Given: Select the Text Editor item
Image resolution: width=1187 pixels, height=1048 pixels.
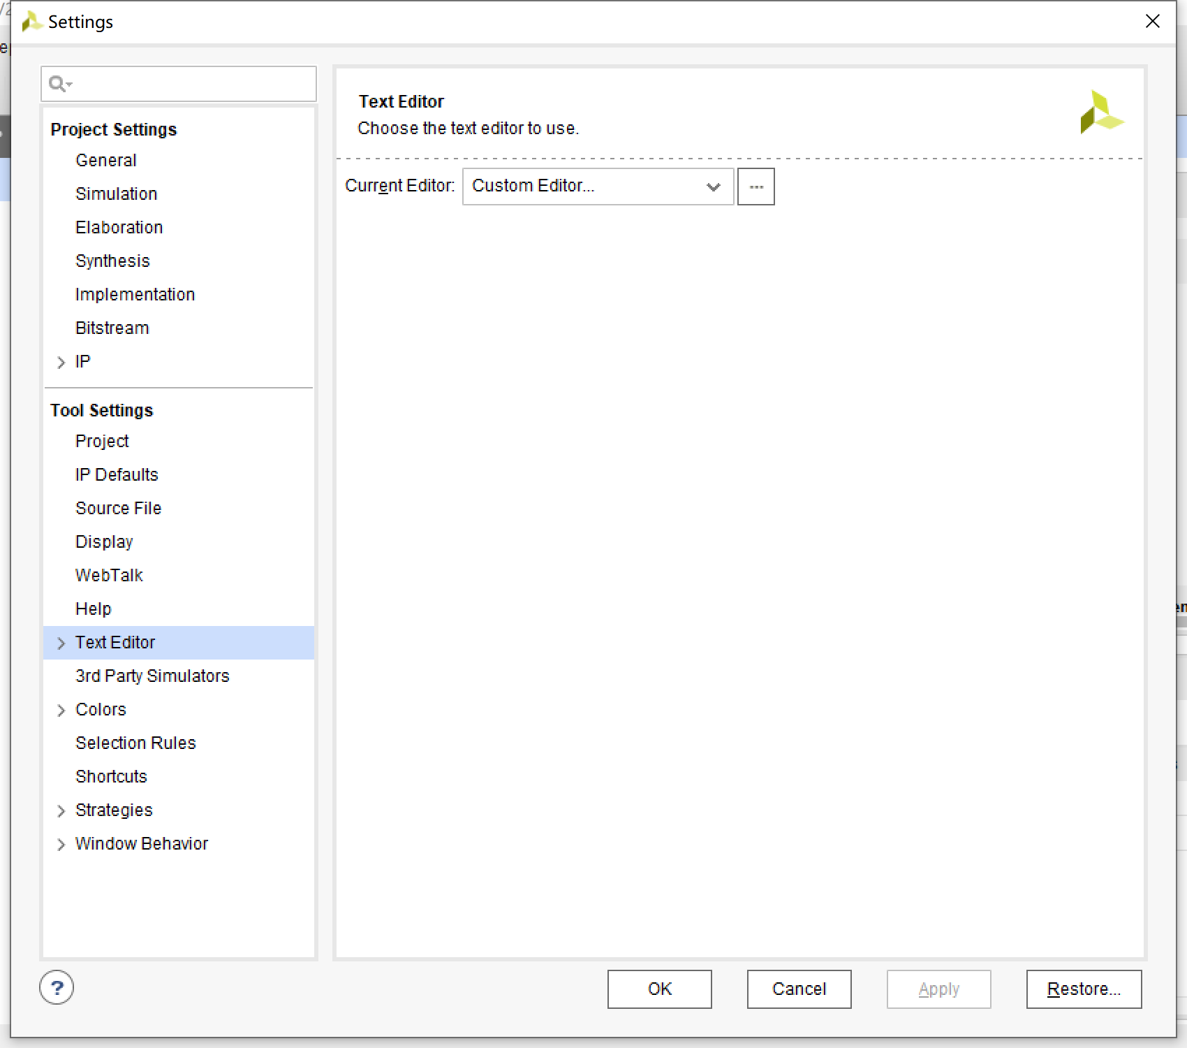Looking at the screenshot, I should click(x=115, y=642).
